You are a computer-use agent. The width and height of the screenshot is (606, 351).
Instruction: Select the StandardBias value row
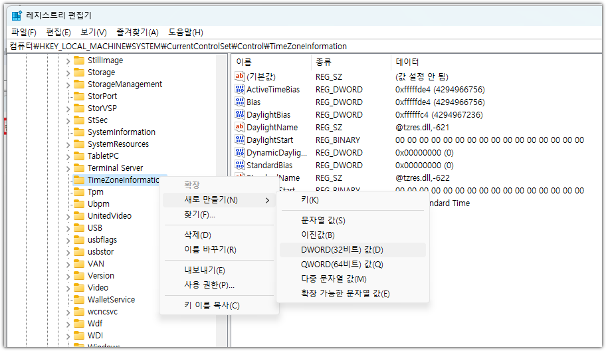(x=269, y=166)
